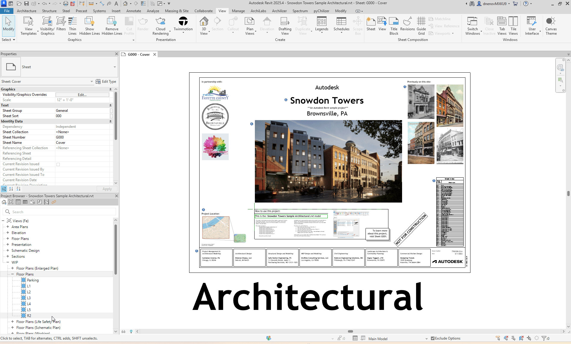Open Visibility/Graphics settings
Screen dimensions: 571x344
tap(47, 26)
